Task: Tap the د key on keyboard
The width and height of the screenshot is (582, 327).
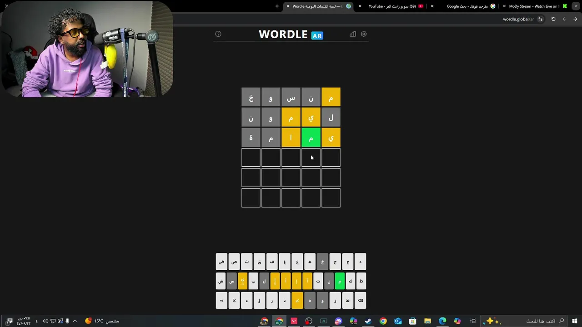Action: click(x=361, y=262)
